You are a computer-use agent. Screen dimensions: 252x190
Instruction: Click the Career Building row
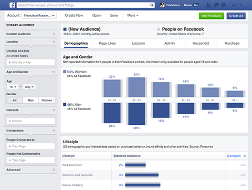coord(154,185)
